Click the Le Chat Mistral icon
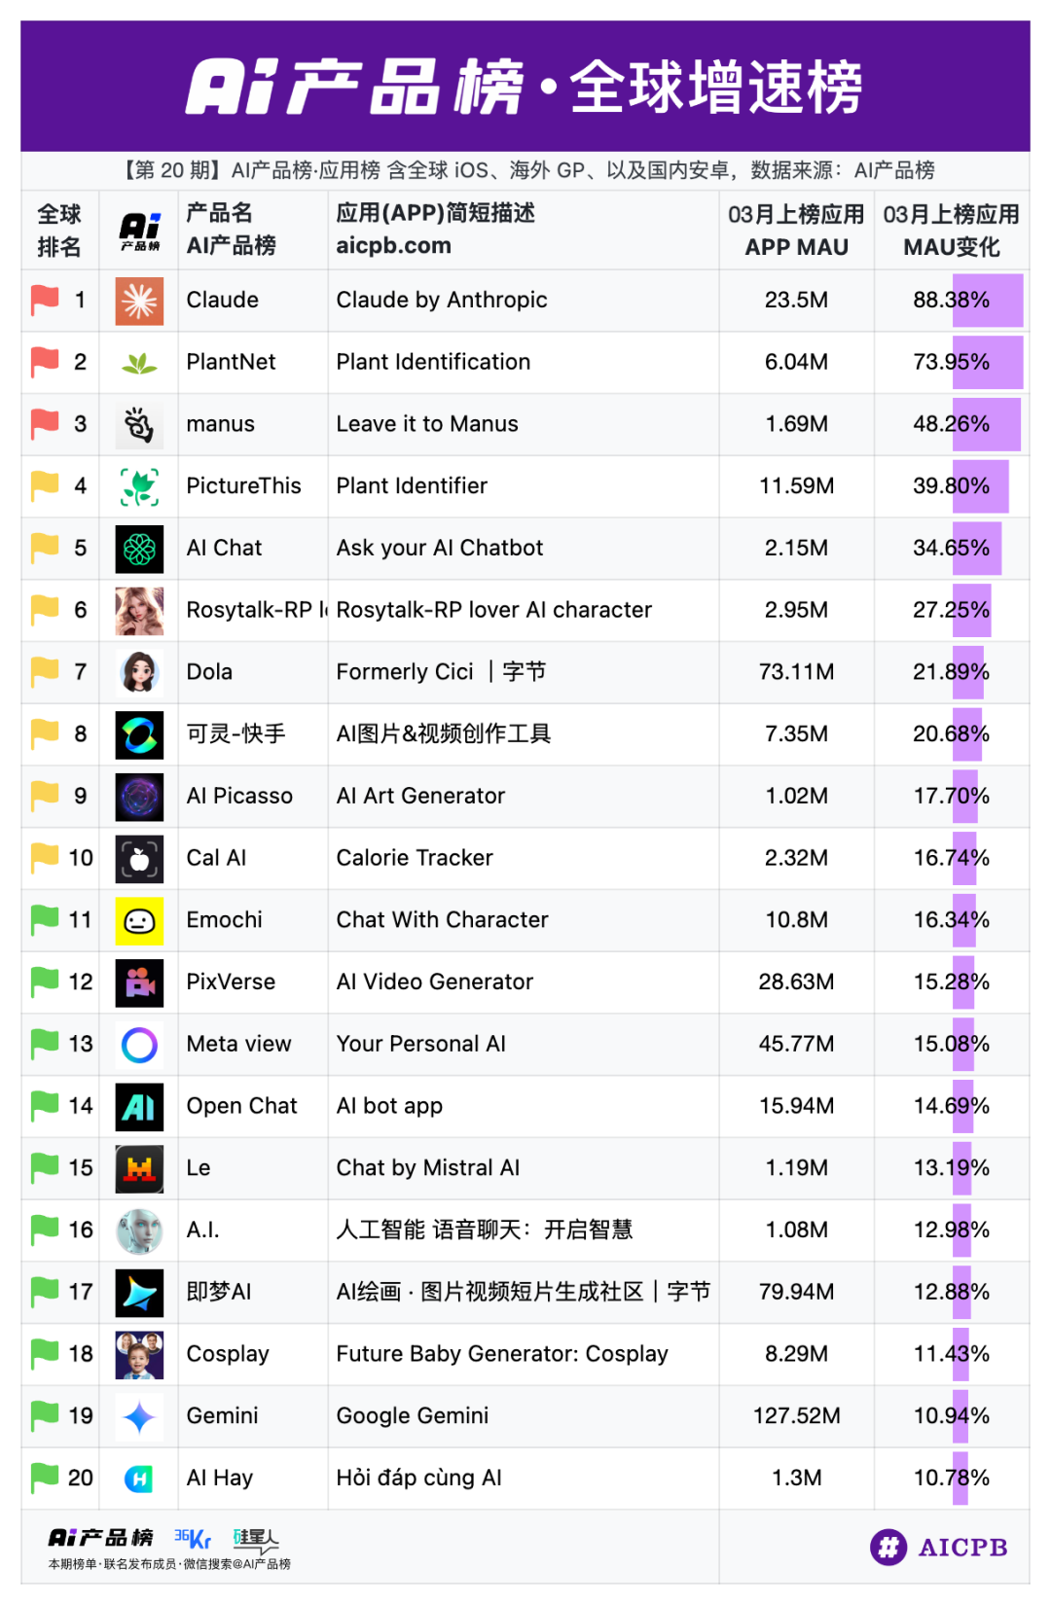The width and height of the screenshot is (1051, 1605). tap(139, 1168)
